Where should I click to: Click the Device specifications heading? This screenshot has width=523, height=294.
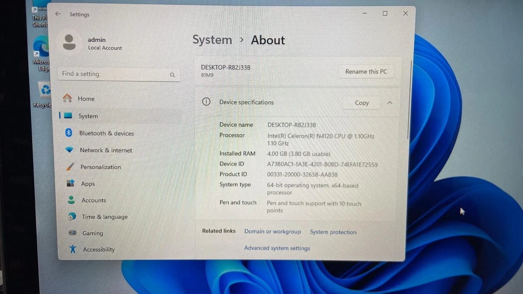pyautogui.click(x=246, y=102)
